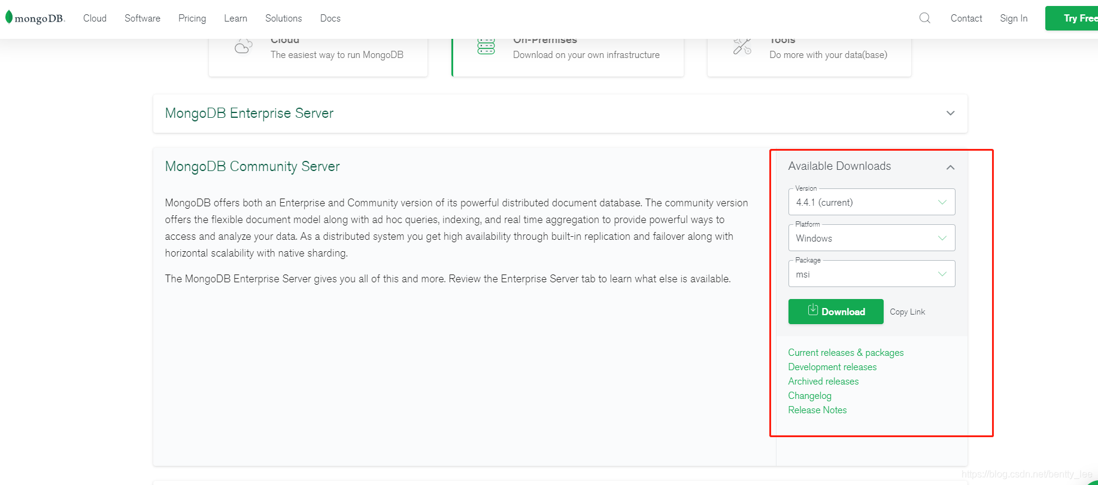Open the Learn navigation menu

click(235, 19)
